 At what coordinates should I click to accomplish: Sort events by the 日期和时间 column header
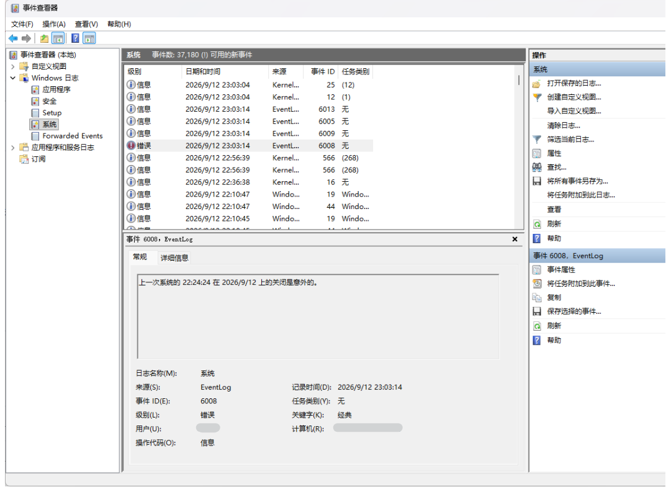pos(225,72)
